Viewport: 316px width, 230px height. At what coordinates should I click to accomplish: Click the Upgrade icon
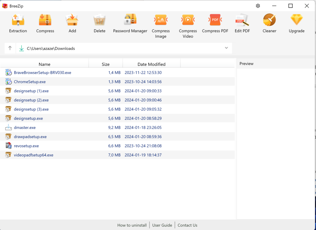[x=296, y=23]
